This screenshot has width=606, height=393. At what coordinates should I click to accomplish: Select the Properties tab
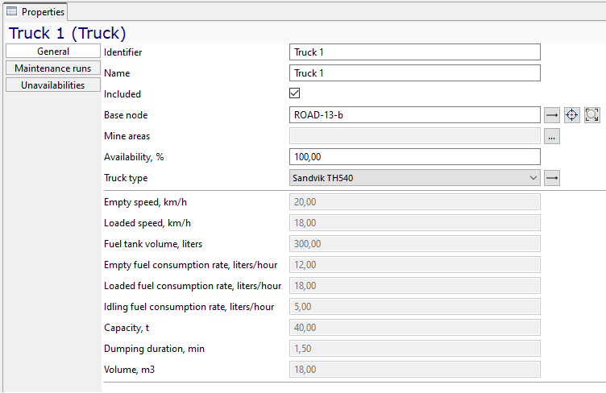[36, 12]
